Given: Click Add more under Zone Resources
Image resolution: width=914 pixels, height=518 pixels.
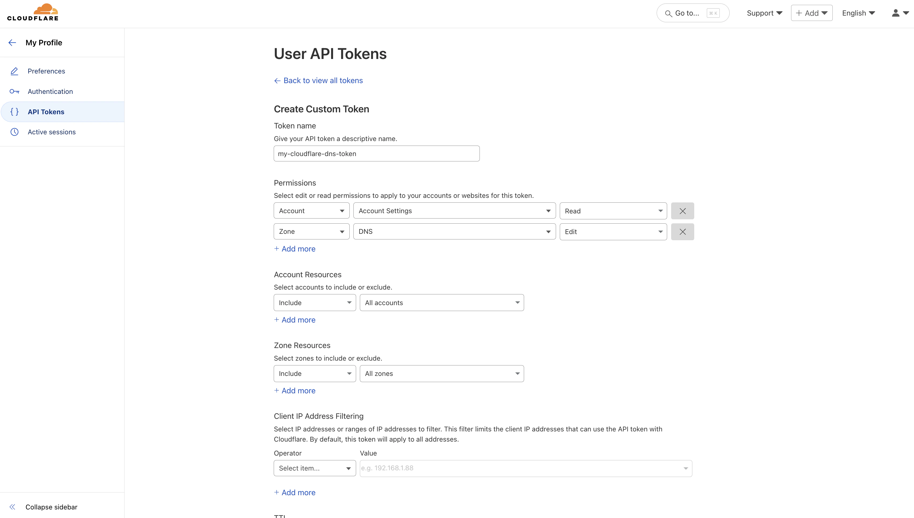Looking at the screenshot, I should tap(294, 391).
